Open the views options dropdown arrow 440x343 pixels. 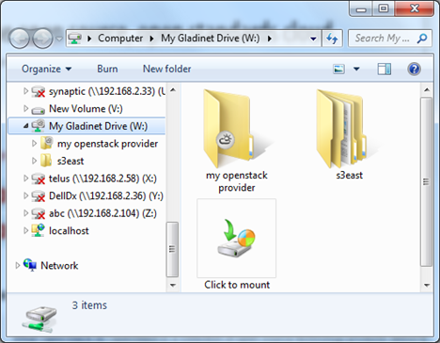point(356,69)
